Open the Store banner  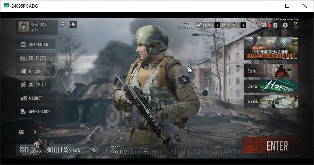[271, 71]
